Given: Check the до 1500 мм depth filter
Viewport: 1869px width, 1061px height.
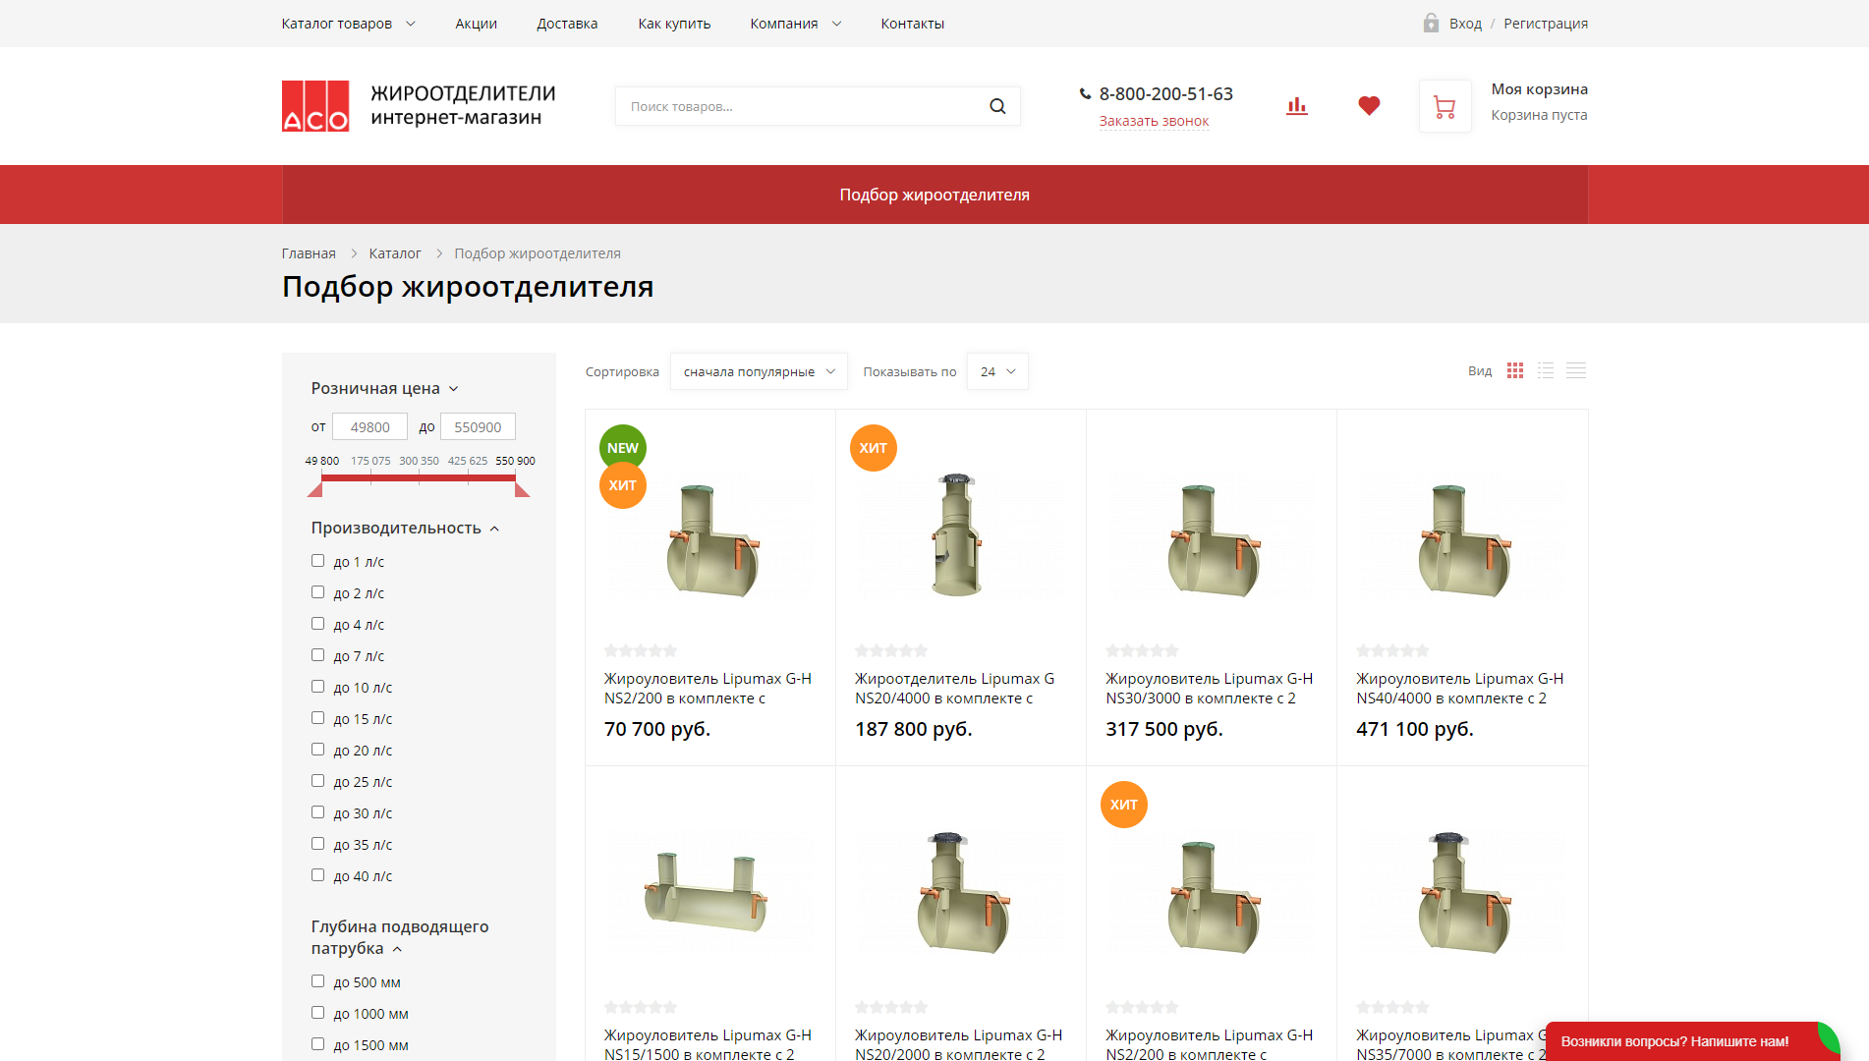Looking at the screenshot, I should point(317,1044).
